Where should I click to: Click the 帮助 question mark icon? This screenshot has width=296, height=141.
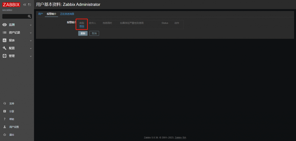5,119
